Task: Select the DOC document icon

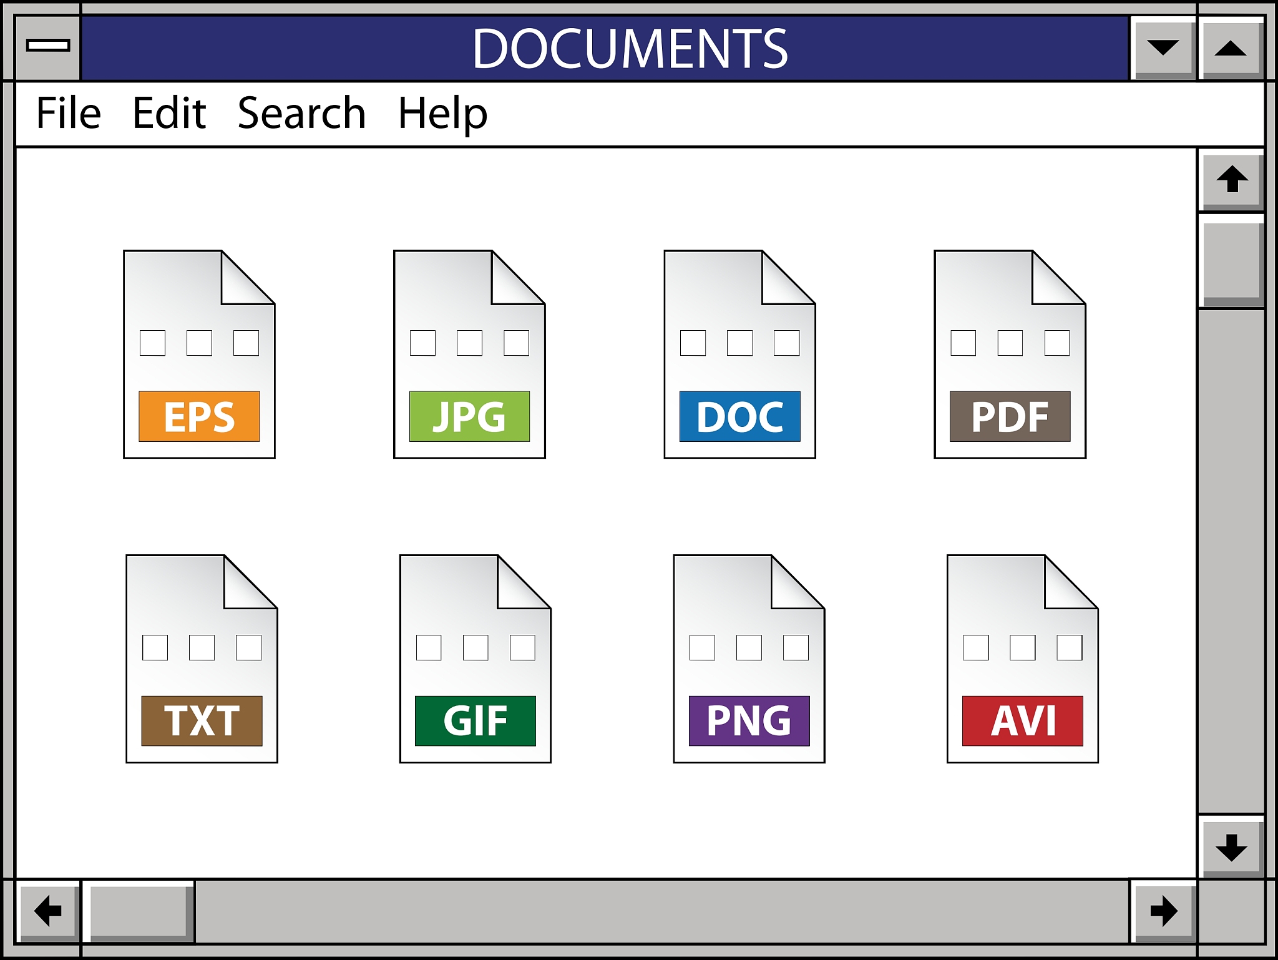Action: [739, 355]
